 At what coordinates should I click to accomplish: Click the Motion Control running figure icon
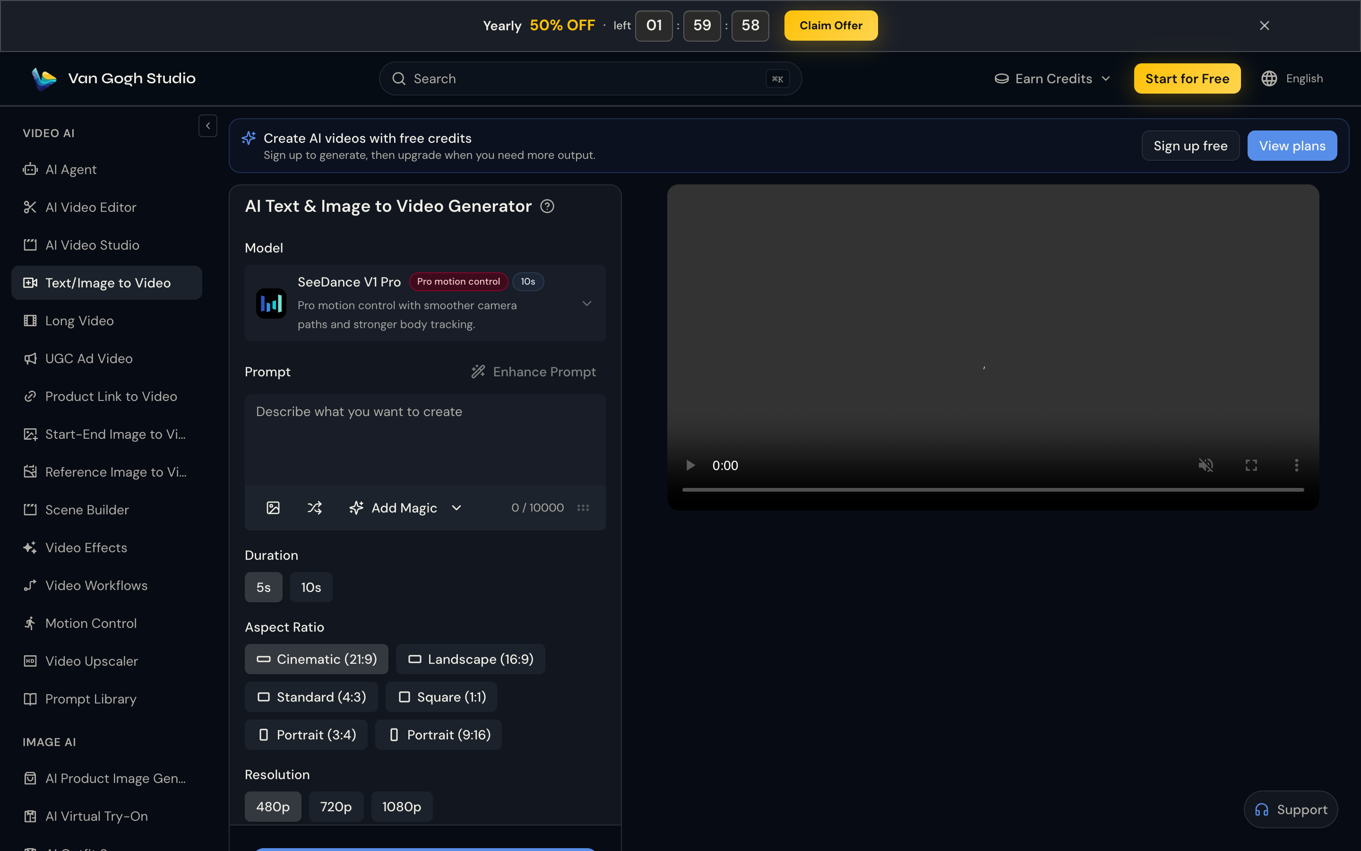(x=30, y=623)
